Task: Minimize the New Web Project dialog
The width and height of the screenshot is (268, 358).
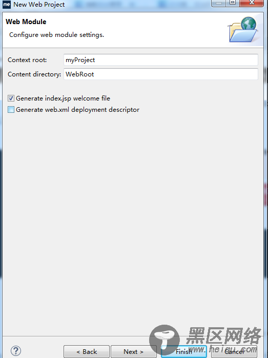Action: (219, 3)
